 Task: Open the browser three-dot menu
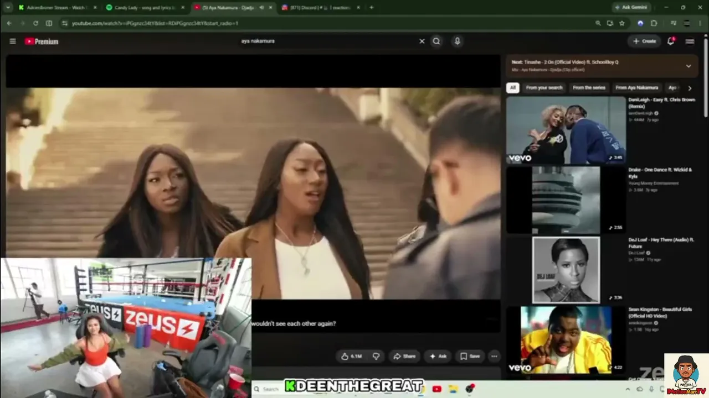point(700,23)
